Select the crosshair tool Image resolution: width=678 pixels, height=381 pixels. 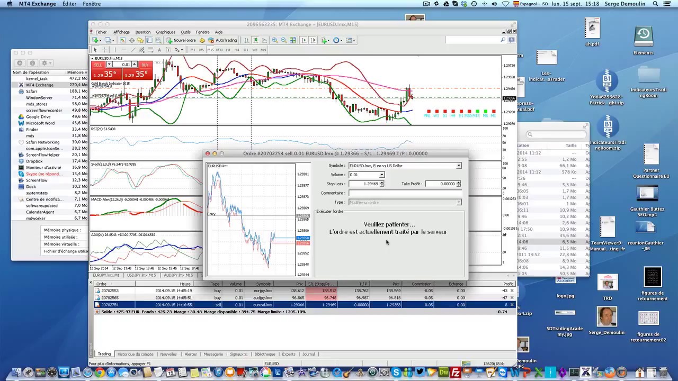pyautogui.click(x=104, y=50)
